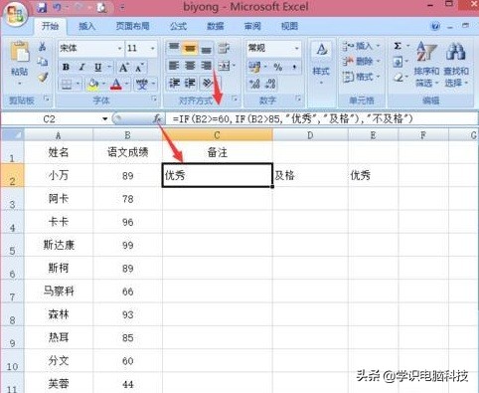Image resolution: width=479 pixels, height=393 pixels.
Task: Expand the Name Box dropdown arrow
Action: (x=105, y=119)
